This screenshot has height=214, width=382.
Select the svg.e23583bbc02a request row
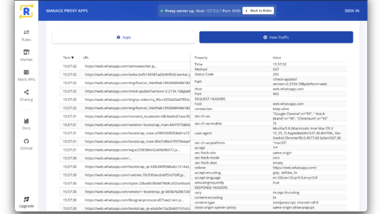[125, 150]
